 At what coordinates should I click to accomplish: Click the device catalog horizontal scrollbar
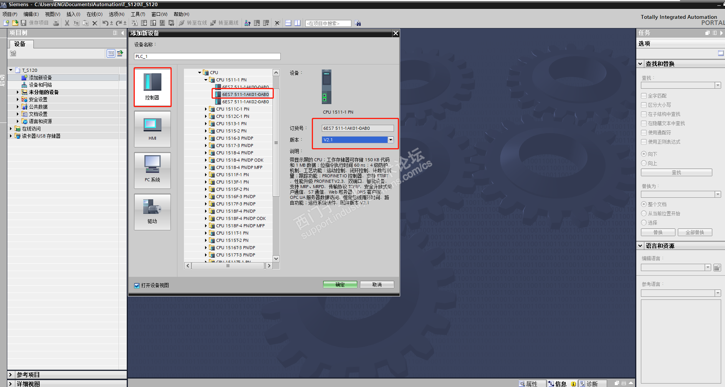pos(228,266)
